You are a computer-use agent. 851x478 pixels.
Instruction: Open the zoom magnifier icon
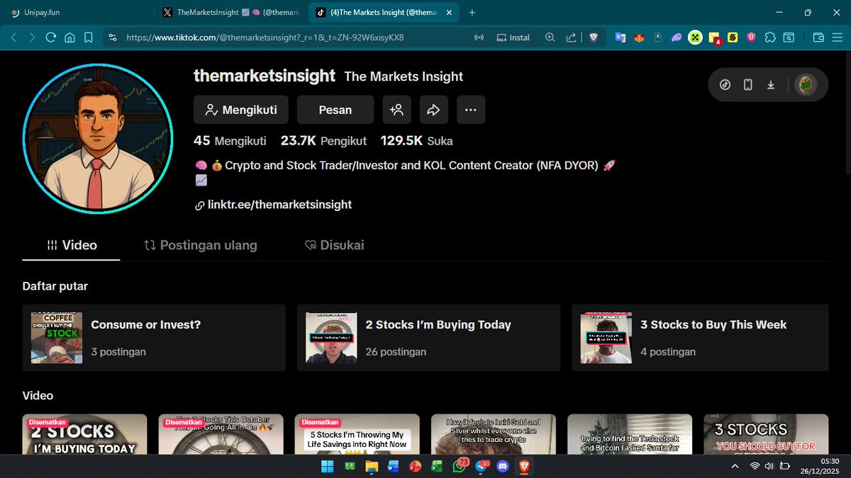pos(550,38)
